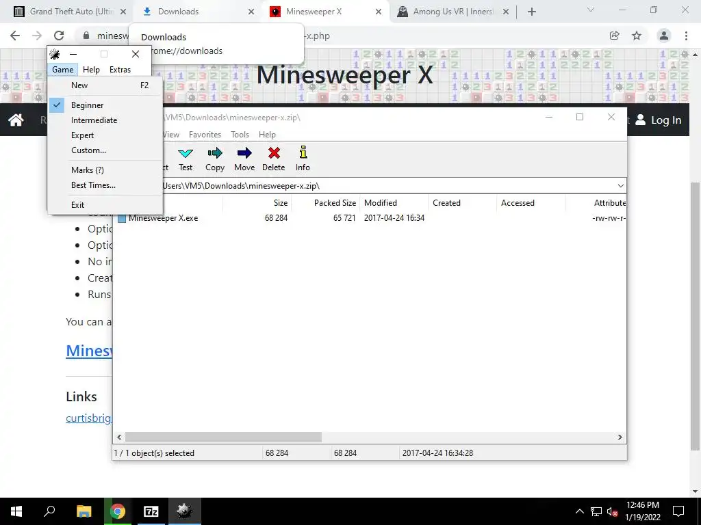Open 7-Zip Tools menu
This screenshot has width=701, height=525.
(240, 135)
